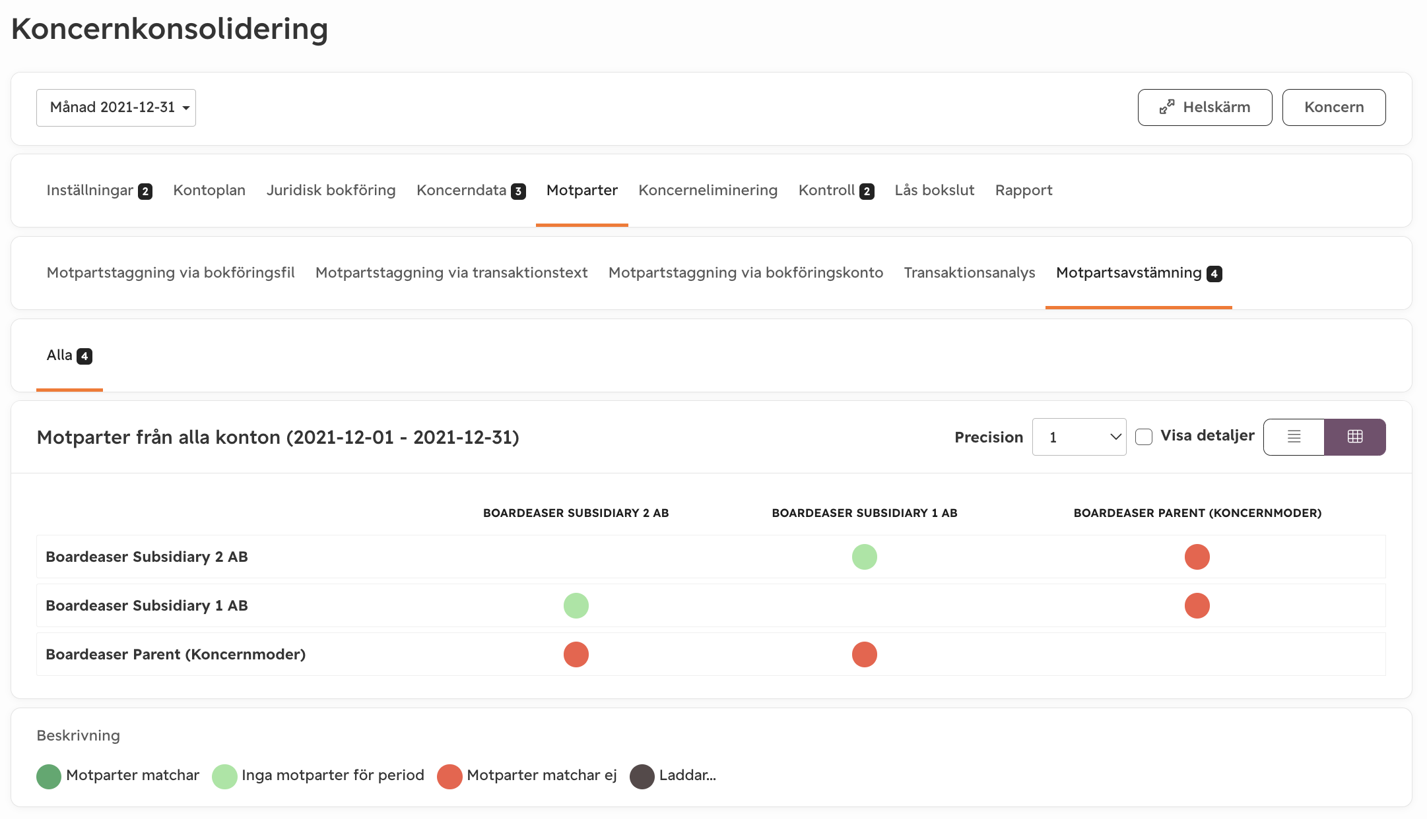Switch to the list view icon
Image resolution: width=1427 pixels, height=819 pixels.
[x=1294, y=437]
